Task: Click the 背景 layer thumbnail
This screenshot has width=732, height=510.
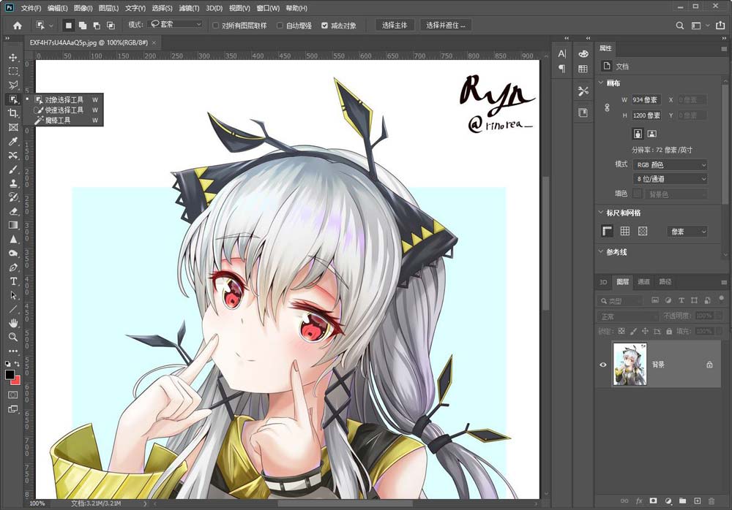Action: (x=630, y=364)
